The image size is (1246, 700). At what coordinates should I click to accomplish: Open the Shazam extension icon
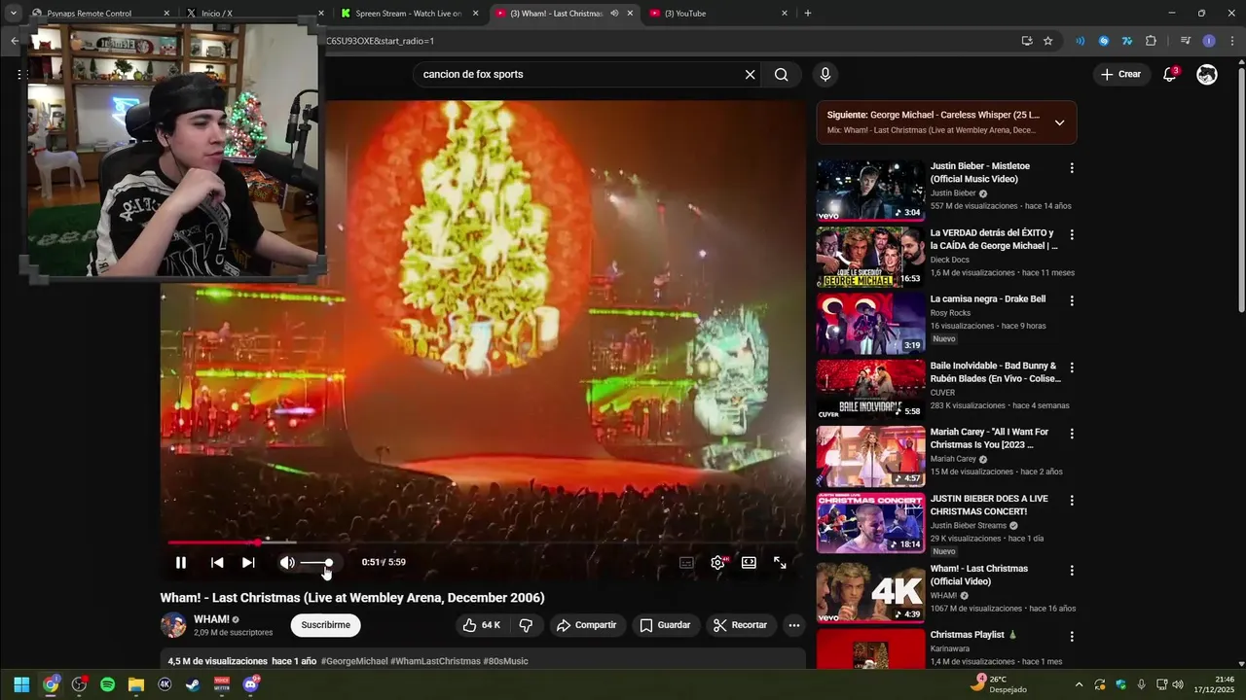point(1104,41)
